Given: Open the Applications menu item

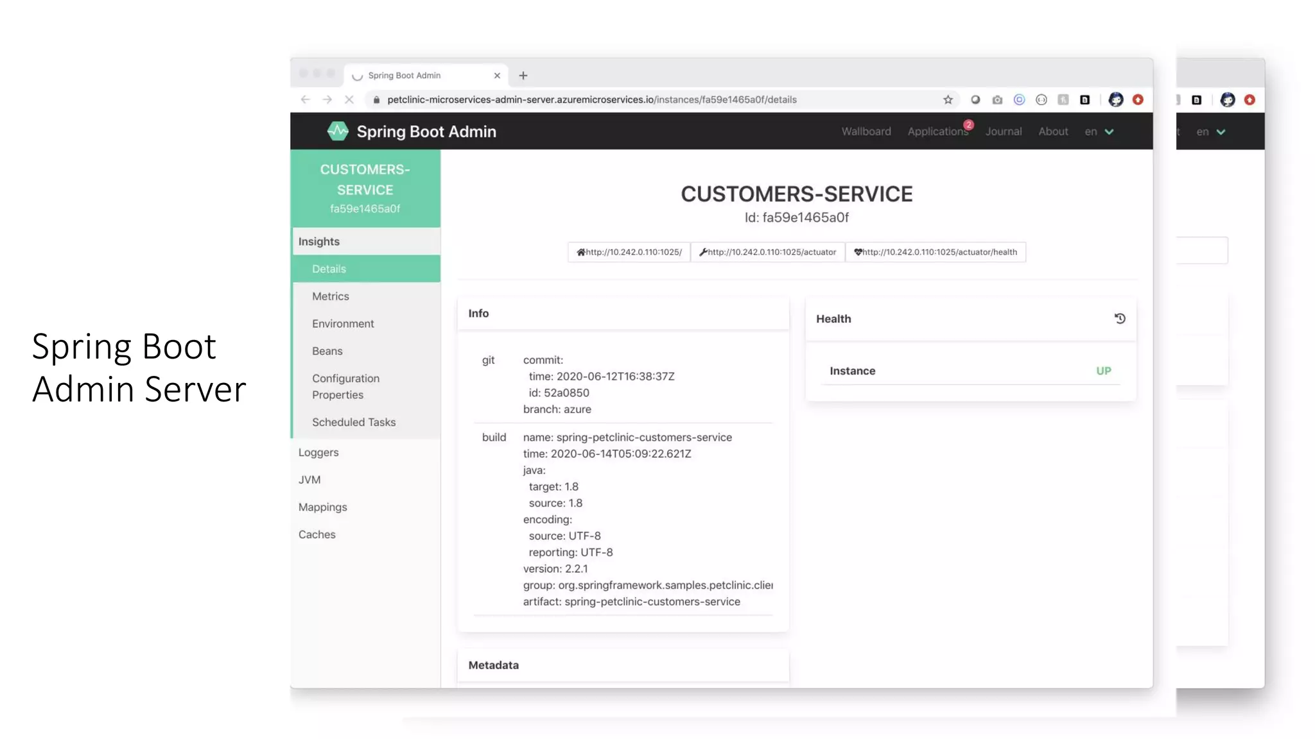Looking at the screenshot, I should (x=938, y=132).
